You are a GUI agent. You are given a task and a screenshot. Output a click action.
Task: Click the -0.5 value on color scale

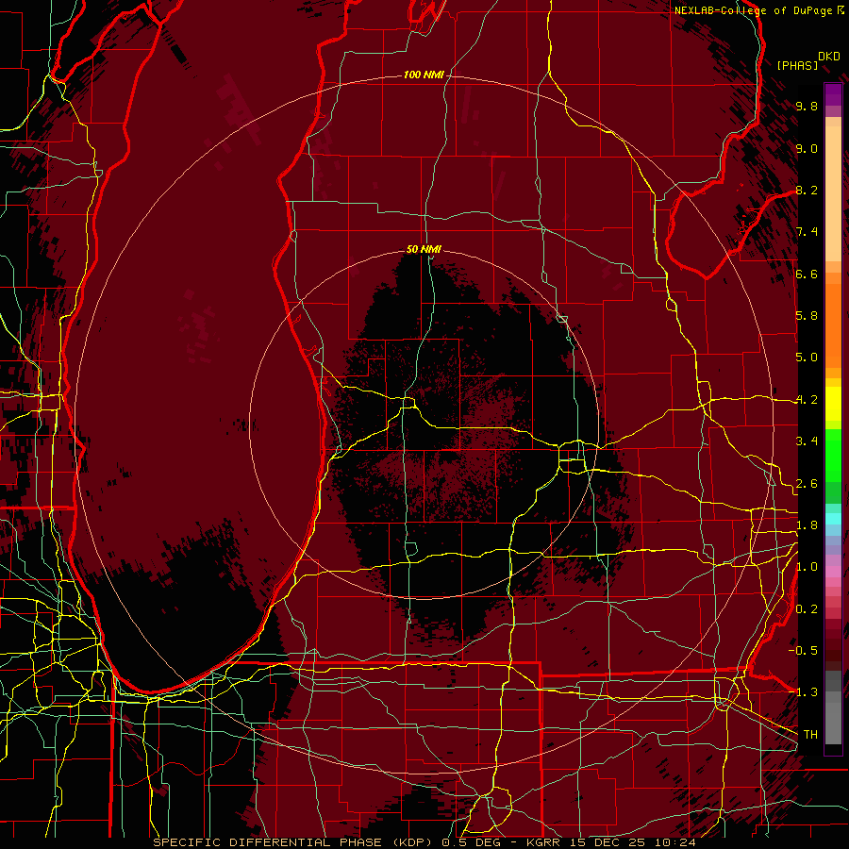coord(803,650)
